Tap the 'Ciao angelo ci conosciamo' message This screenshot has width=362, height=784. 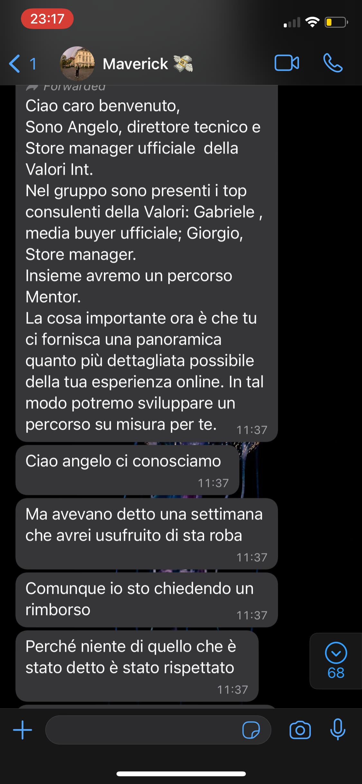[127, 470]
